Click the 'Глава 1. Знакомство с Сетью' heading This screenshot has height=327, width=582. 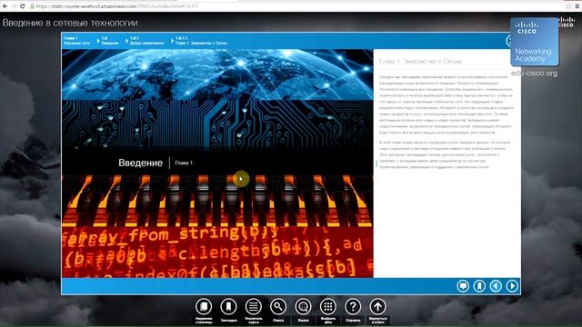420,61
